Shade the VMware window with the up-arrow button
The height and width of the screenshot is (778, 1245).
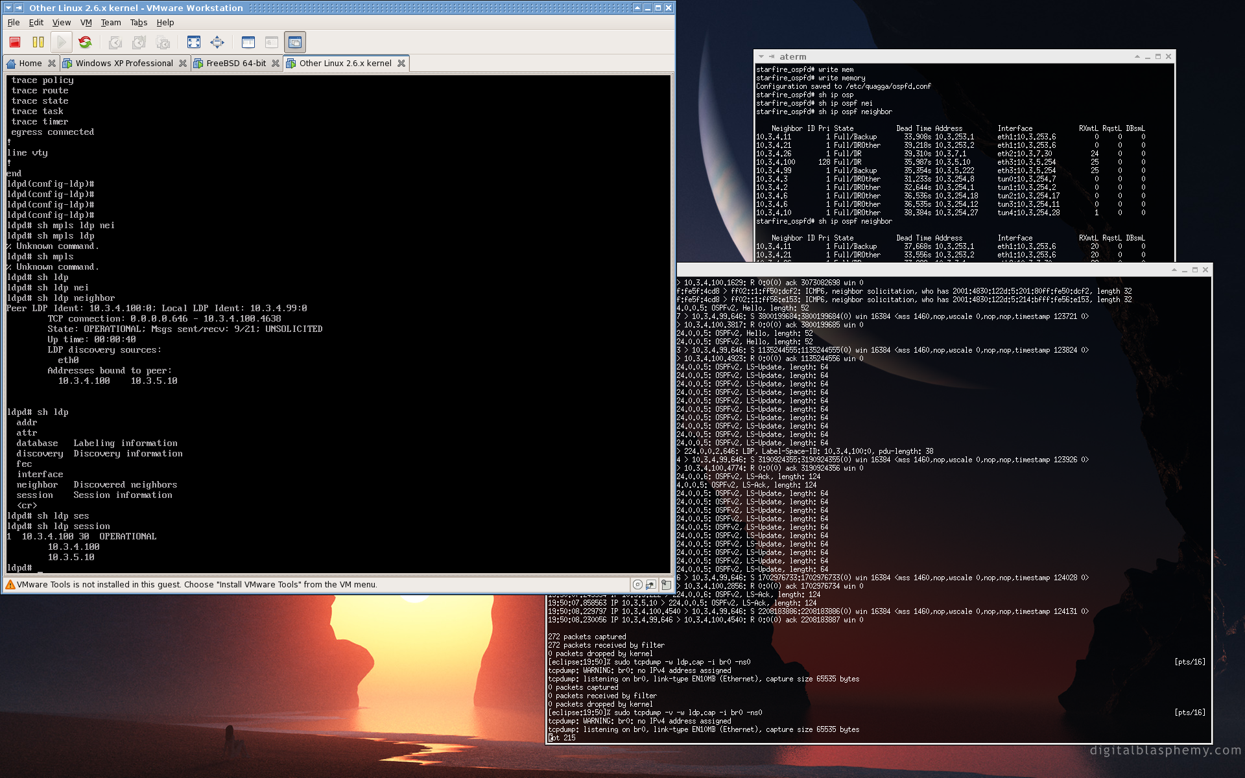coord(637,8)
